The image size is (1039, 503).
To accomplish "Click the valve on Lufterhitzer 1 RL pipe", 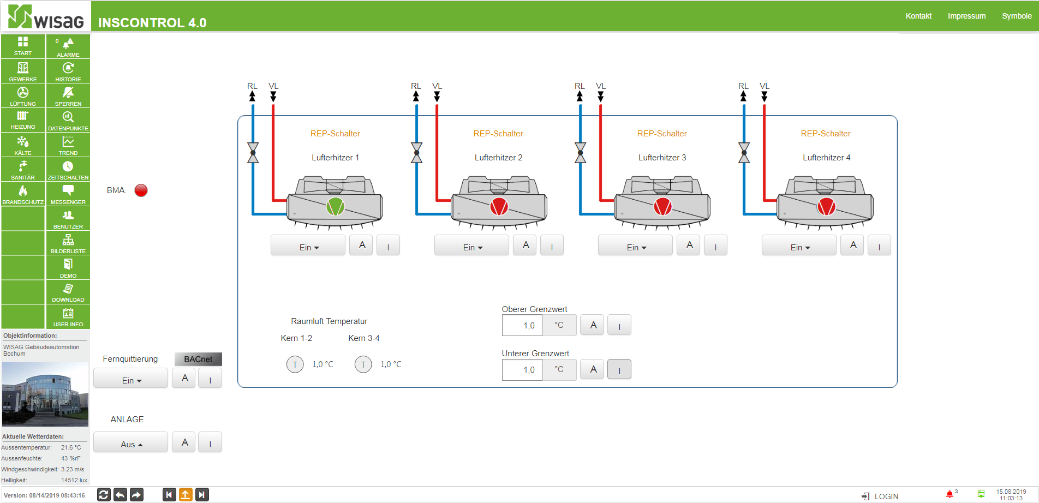I will [x=253, y=153].
